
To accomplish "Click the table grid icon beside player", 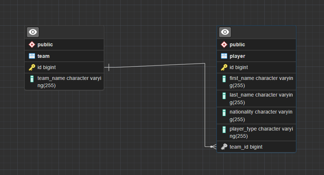I will (x=224, y=56).
